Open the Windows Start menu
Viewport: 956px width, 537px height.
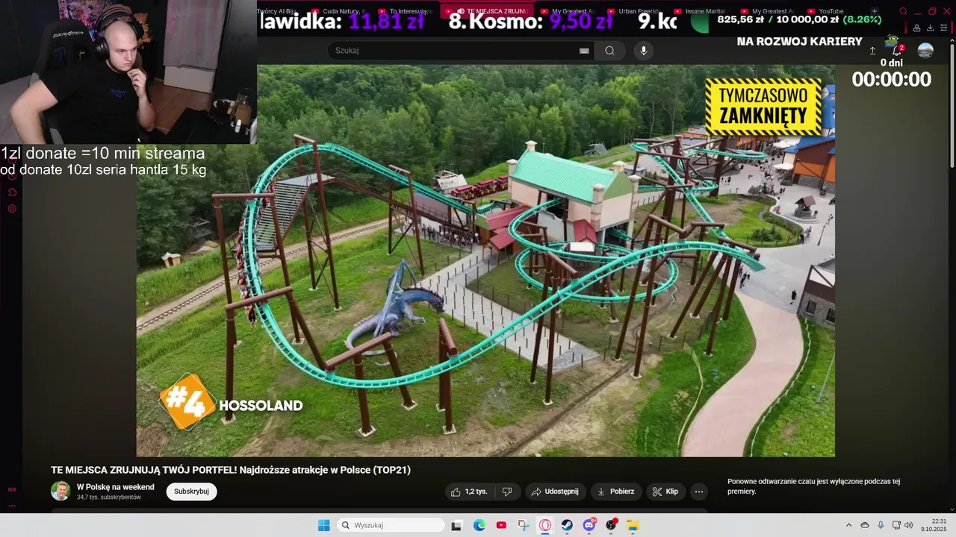pos(323,525)
